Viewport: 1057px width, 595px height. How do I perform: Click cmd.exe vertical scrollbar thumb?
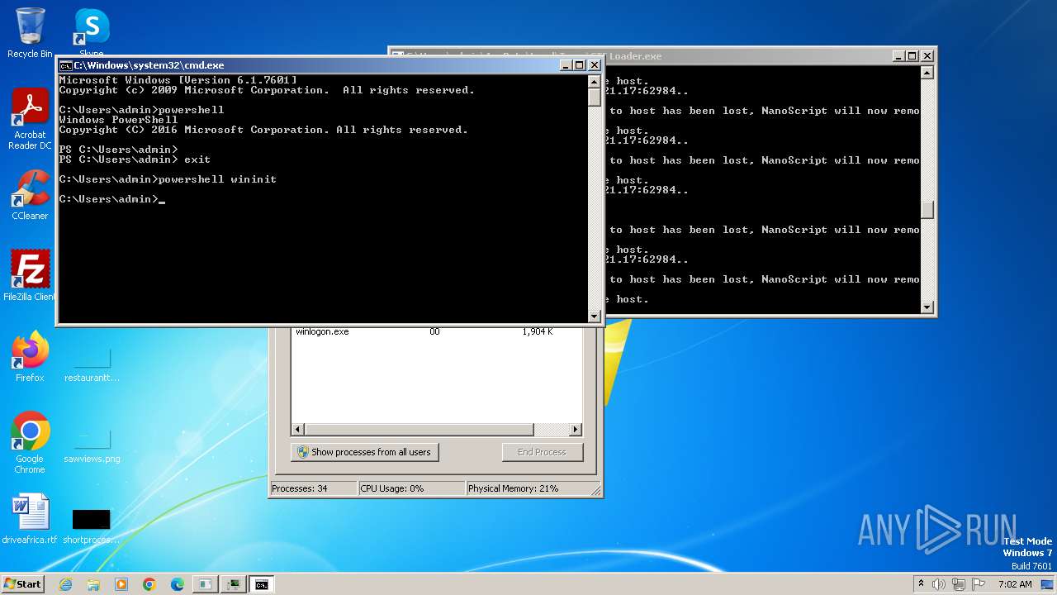(x=594, y=97)
